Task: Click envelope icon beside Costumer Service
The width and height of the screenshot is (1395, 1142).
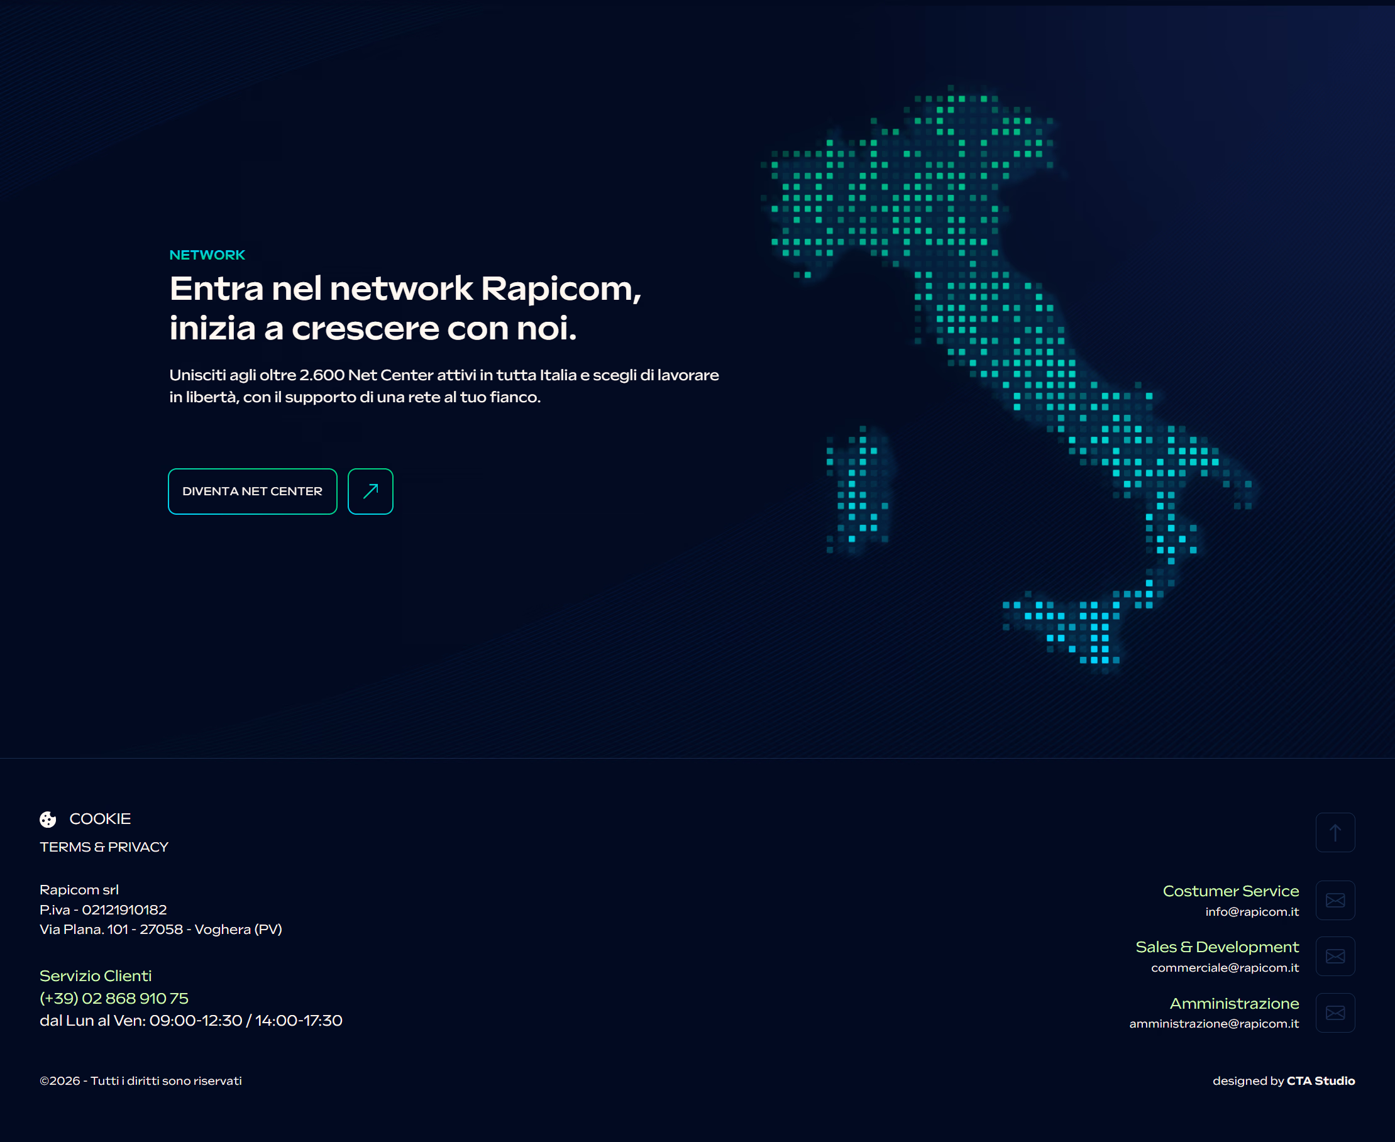Action: (x=1335, y=900)
